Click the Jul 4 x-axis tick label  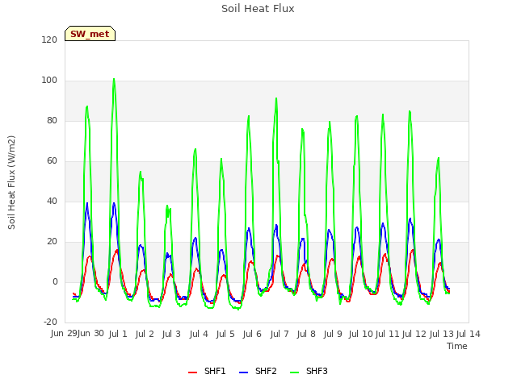coord(199,334)
